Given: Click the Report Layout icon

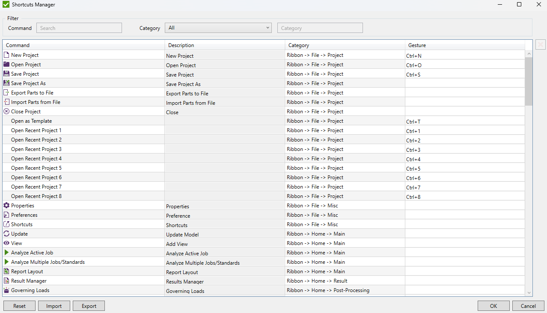Looking at the screenshot, I should tap(6, 271).
